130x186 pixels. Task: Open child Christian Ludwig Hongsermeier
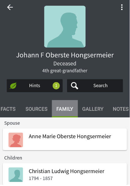point(65,174)
